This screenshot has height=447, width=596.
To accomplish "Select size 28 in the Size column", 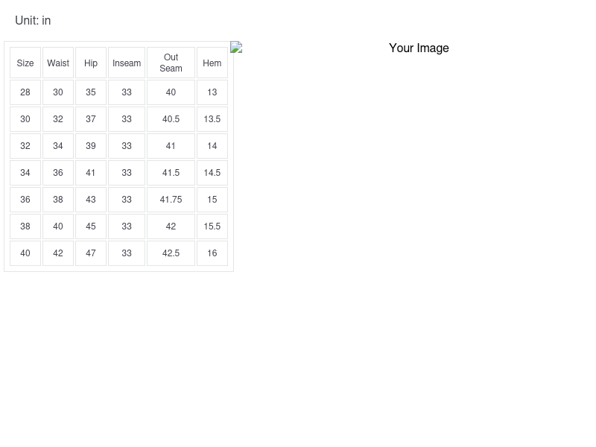I will 25,92.
